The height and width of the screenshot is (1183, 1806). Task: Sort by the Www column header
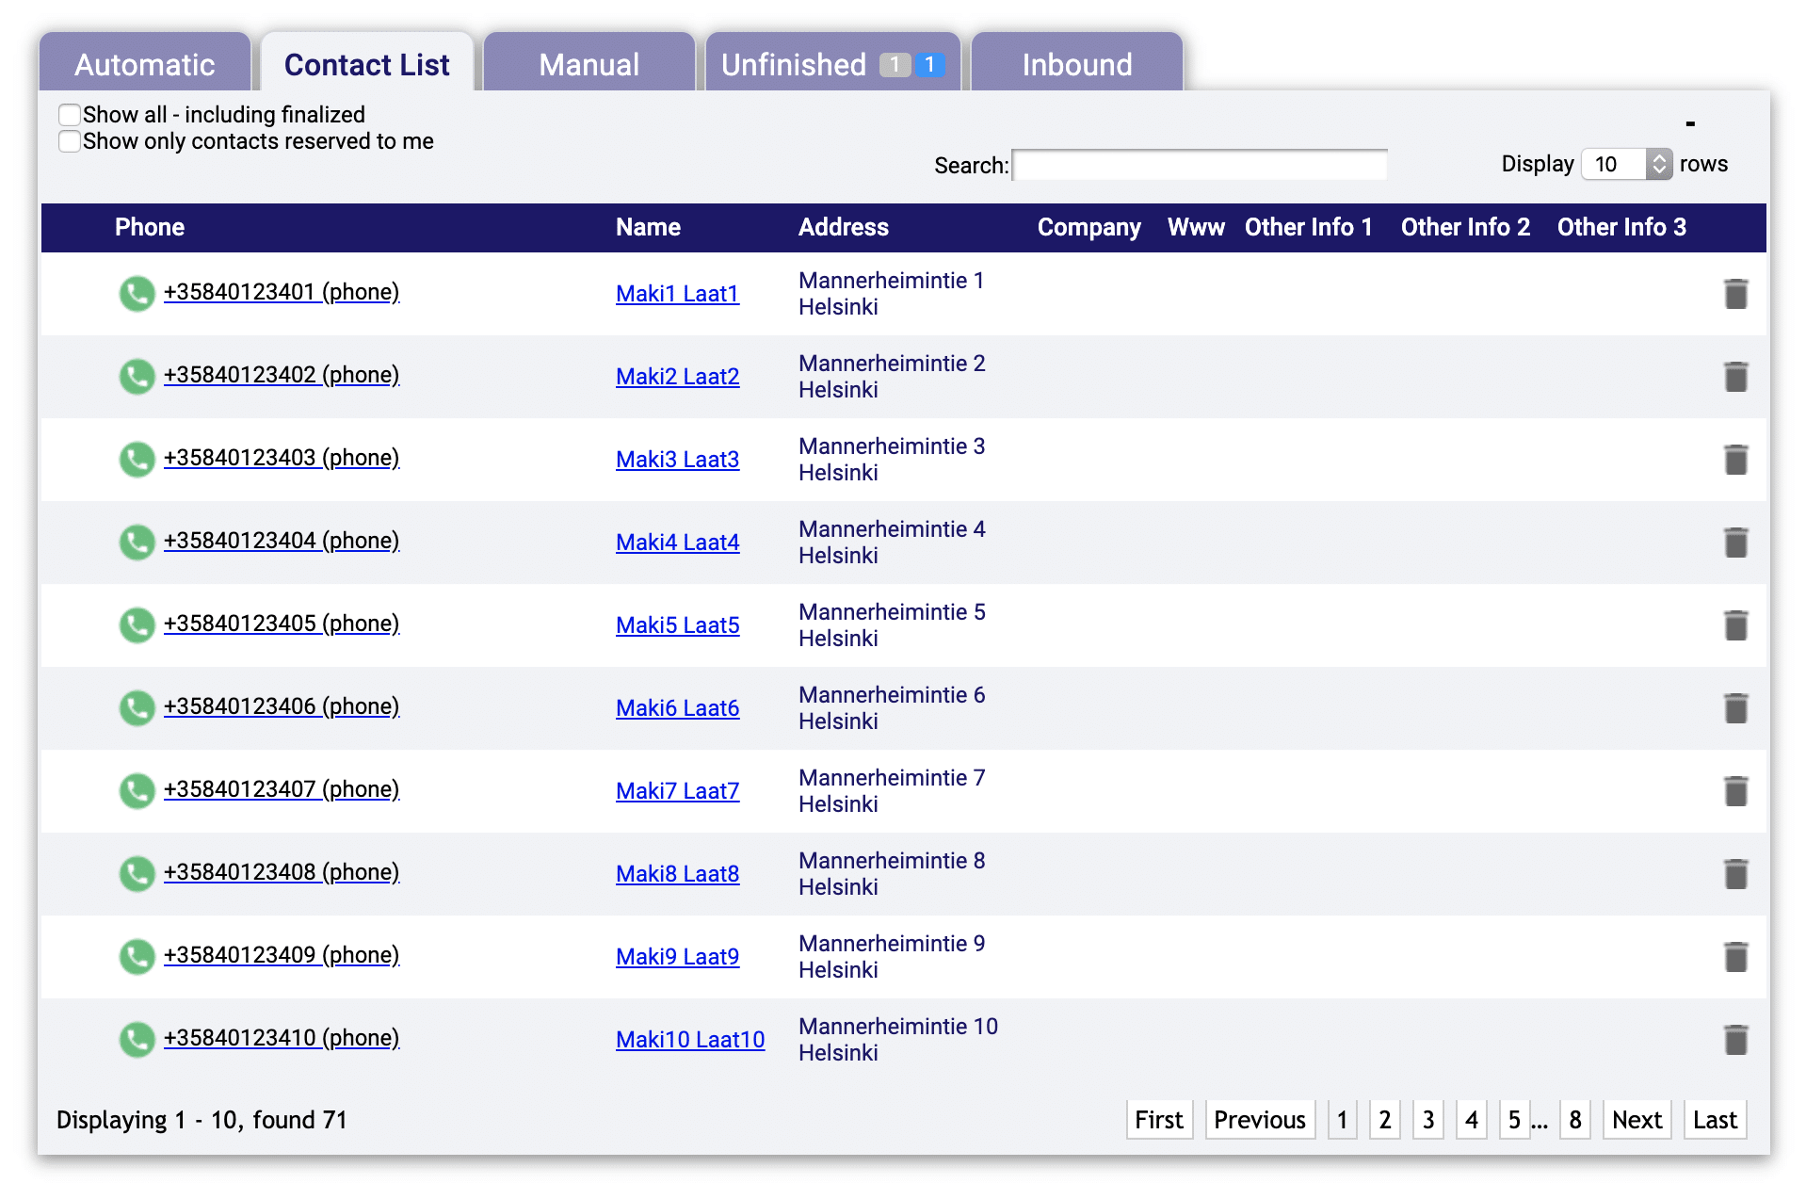point(1196,227)
